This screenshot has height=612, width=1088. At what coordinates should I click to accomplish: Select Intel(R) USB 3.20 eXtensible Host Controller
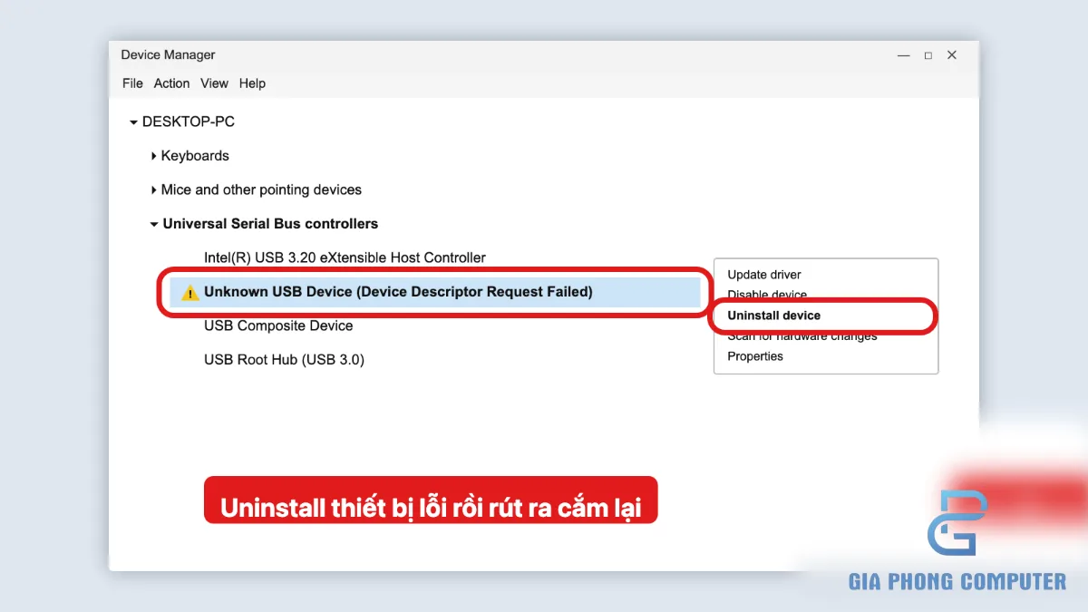click(345, 257)
